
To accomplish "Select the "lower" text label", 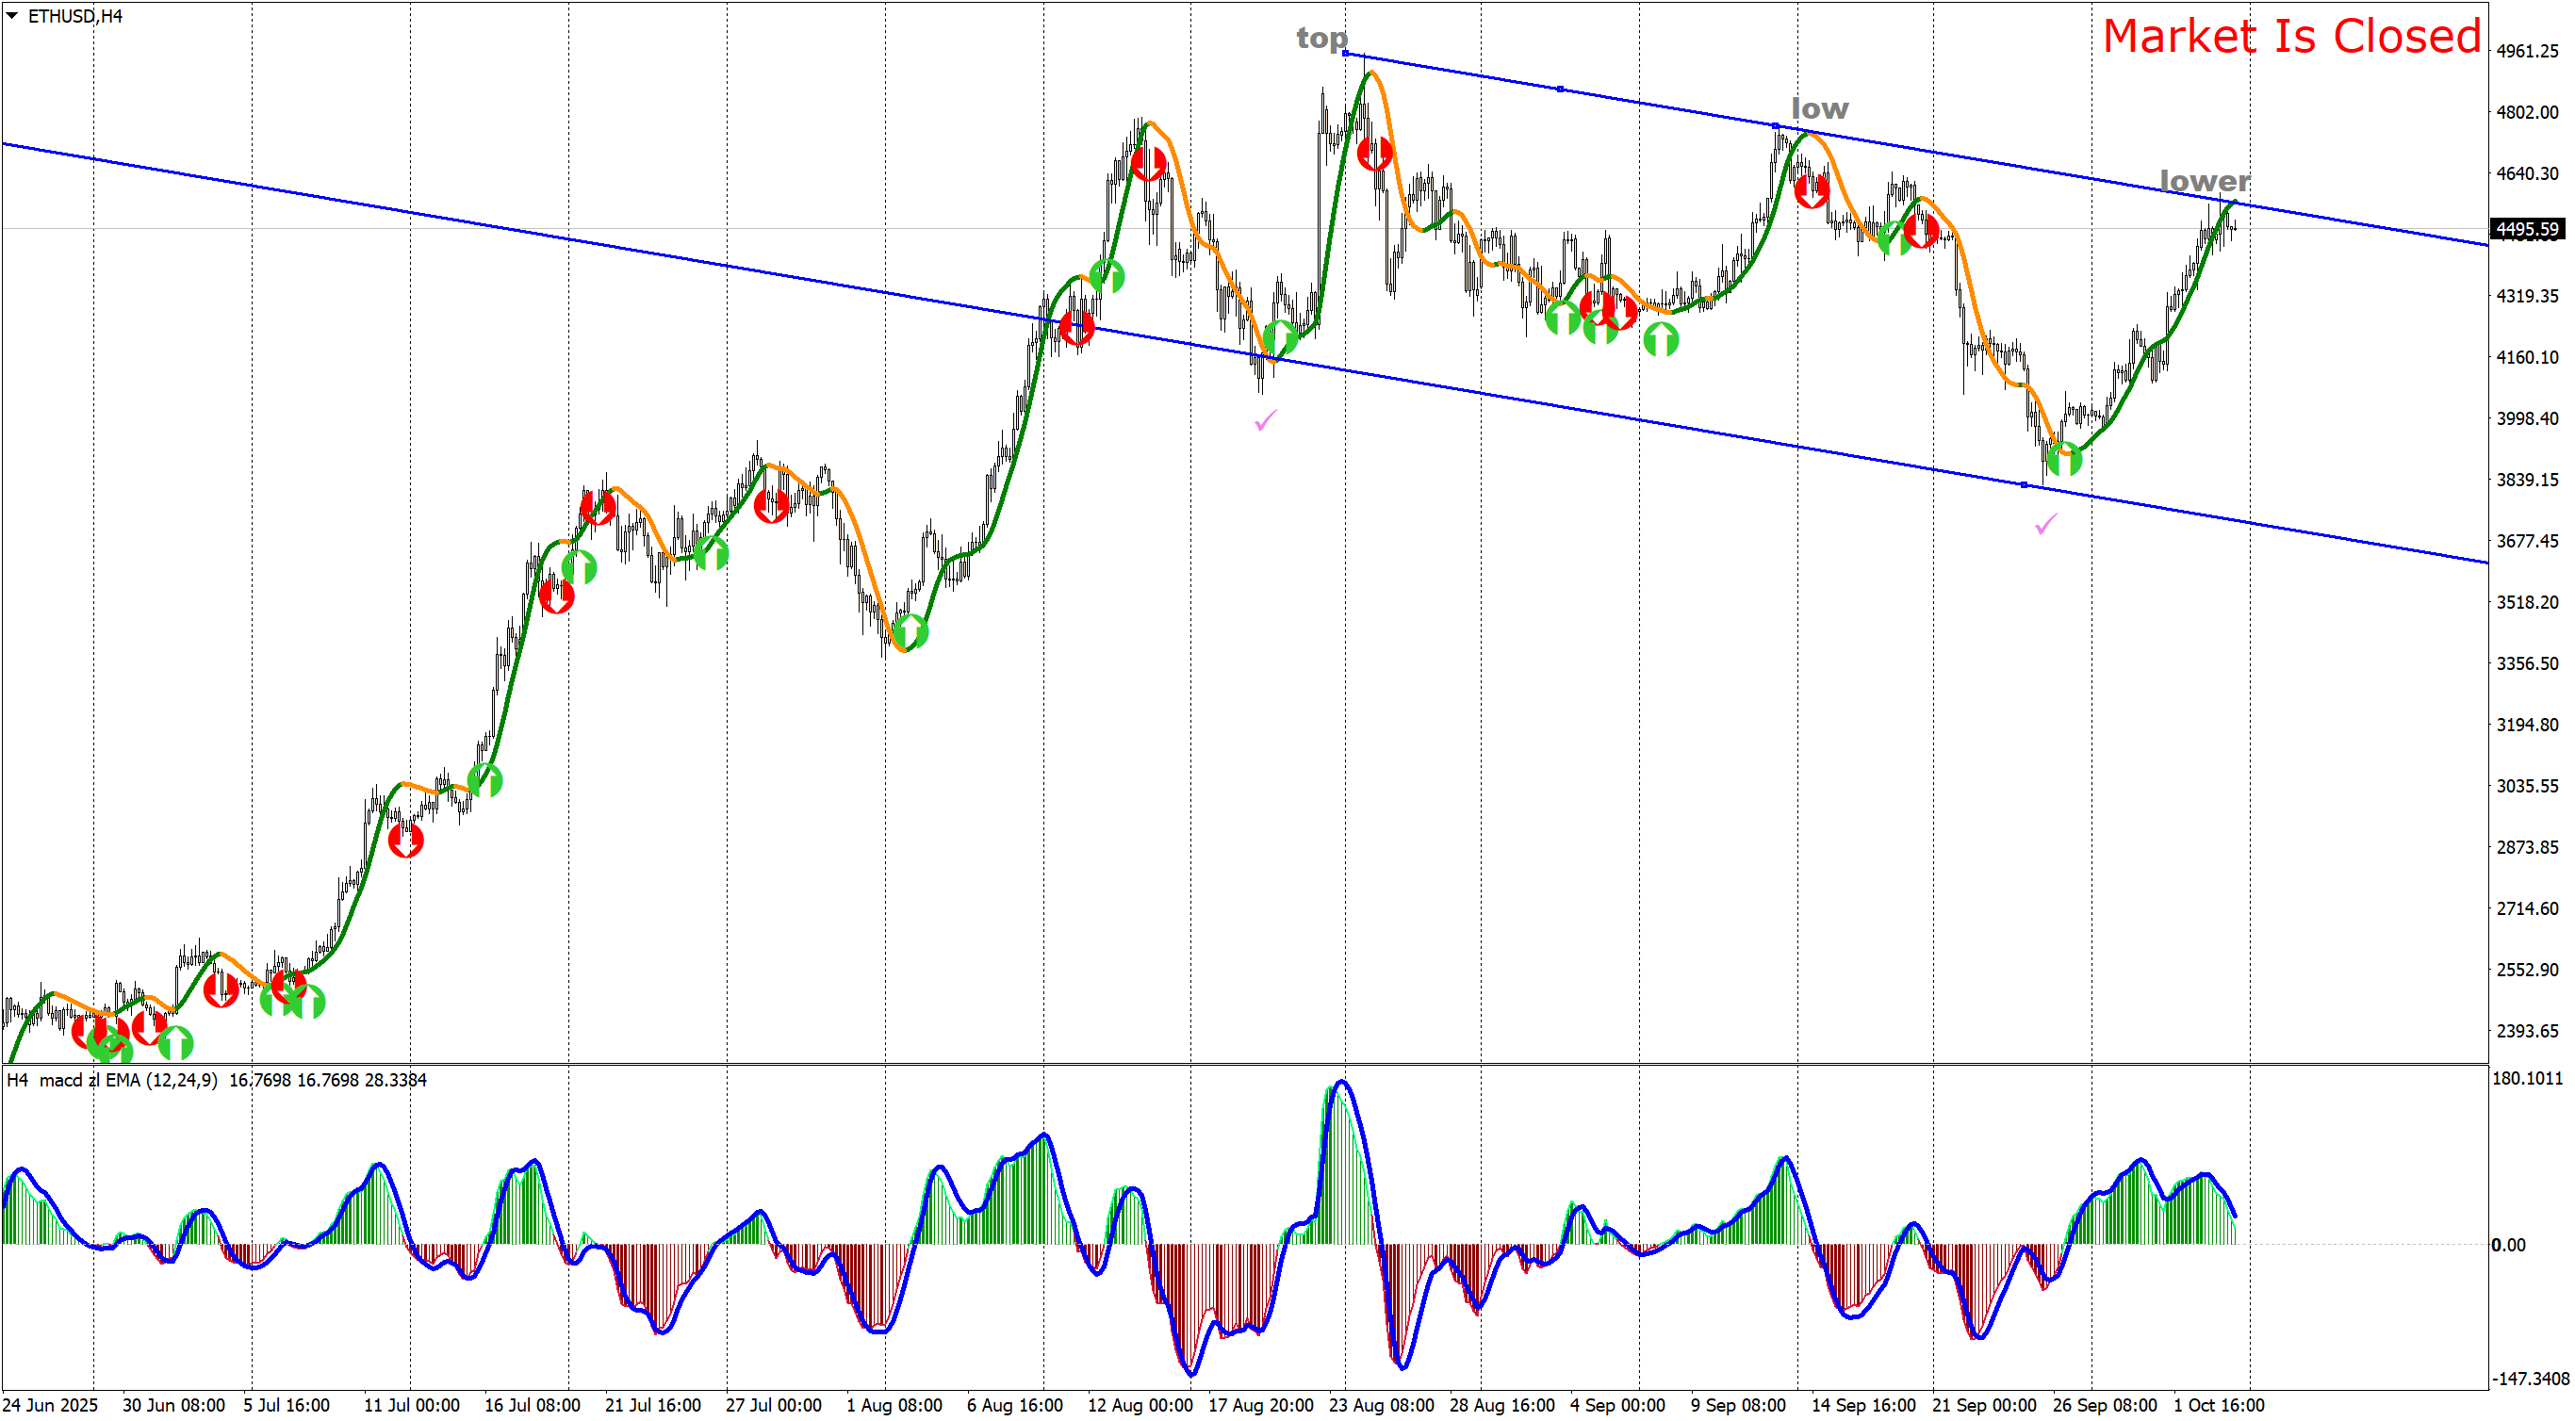I will pyautogui.click(x=2205, y=181).
